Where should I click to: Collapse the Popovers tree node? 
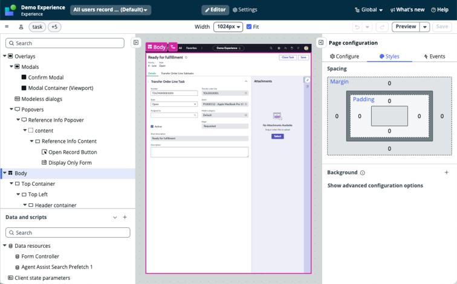[x=11, y=109]
